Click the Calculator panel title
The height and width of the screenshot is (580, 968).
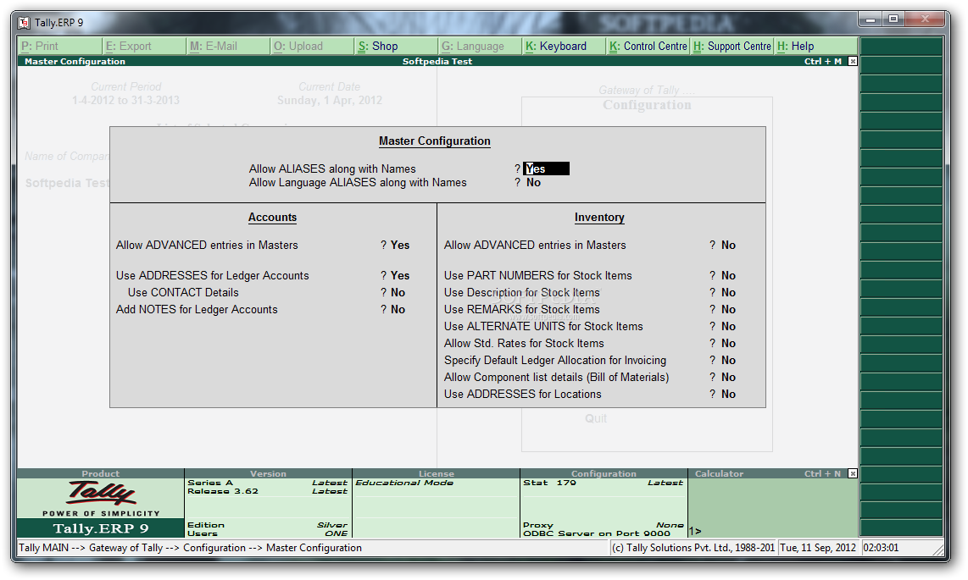coord(719,474)
